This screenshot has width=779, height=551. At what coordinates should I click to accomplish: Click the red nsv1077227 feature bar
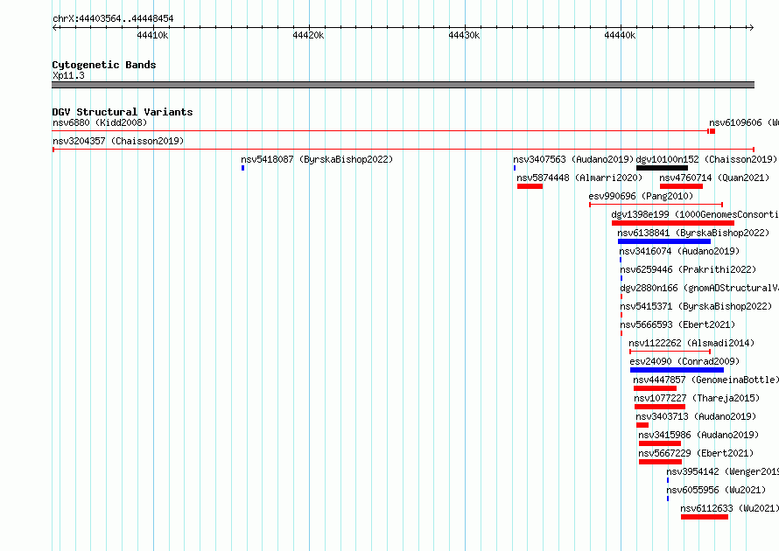click(660, 407)
